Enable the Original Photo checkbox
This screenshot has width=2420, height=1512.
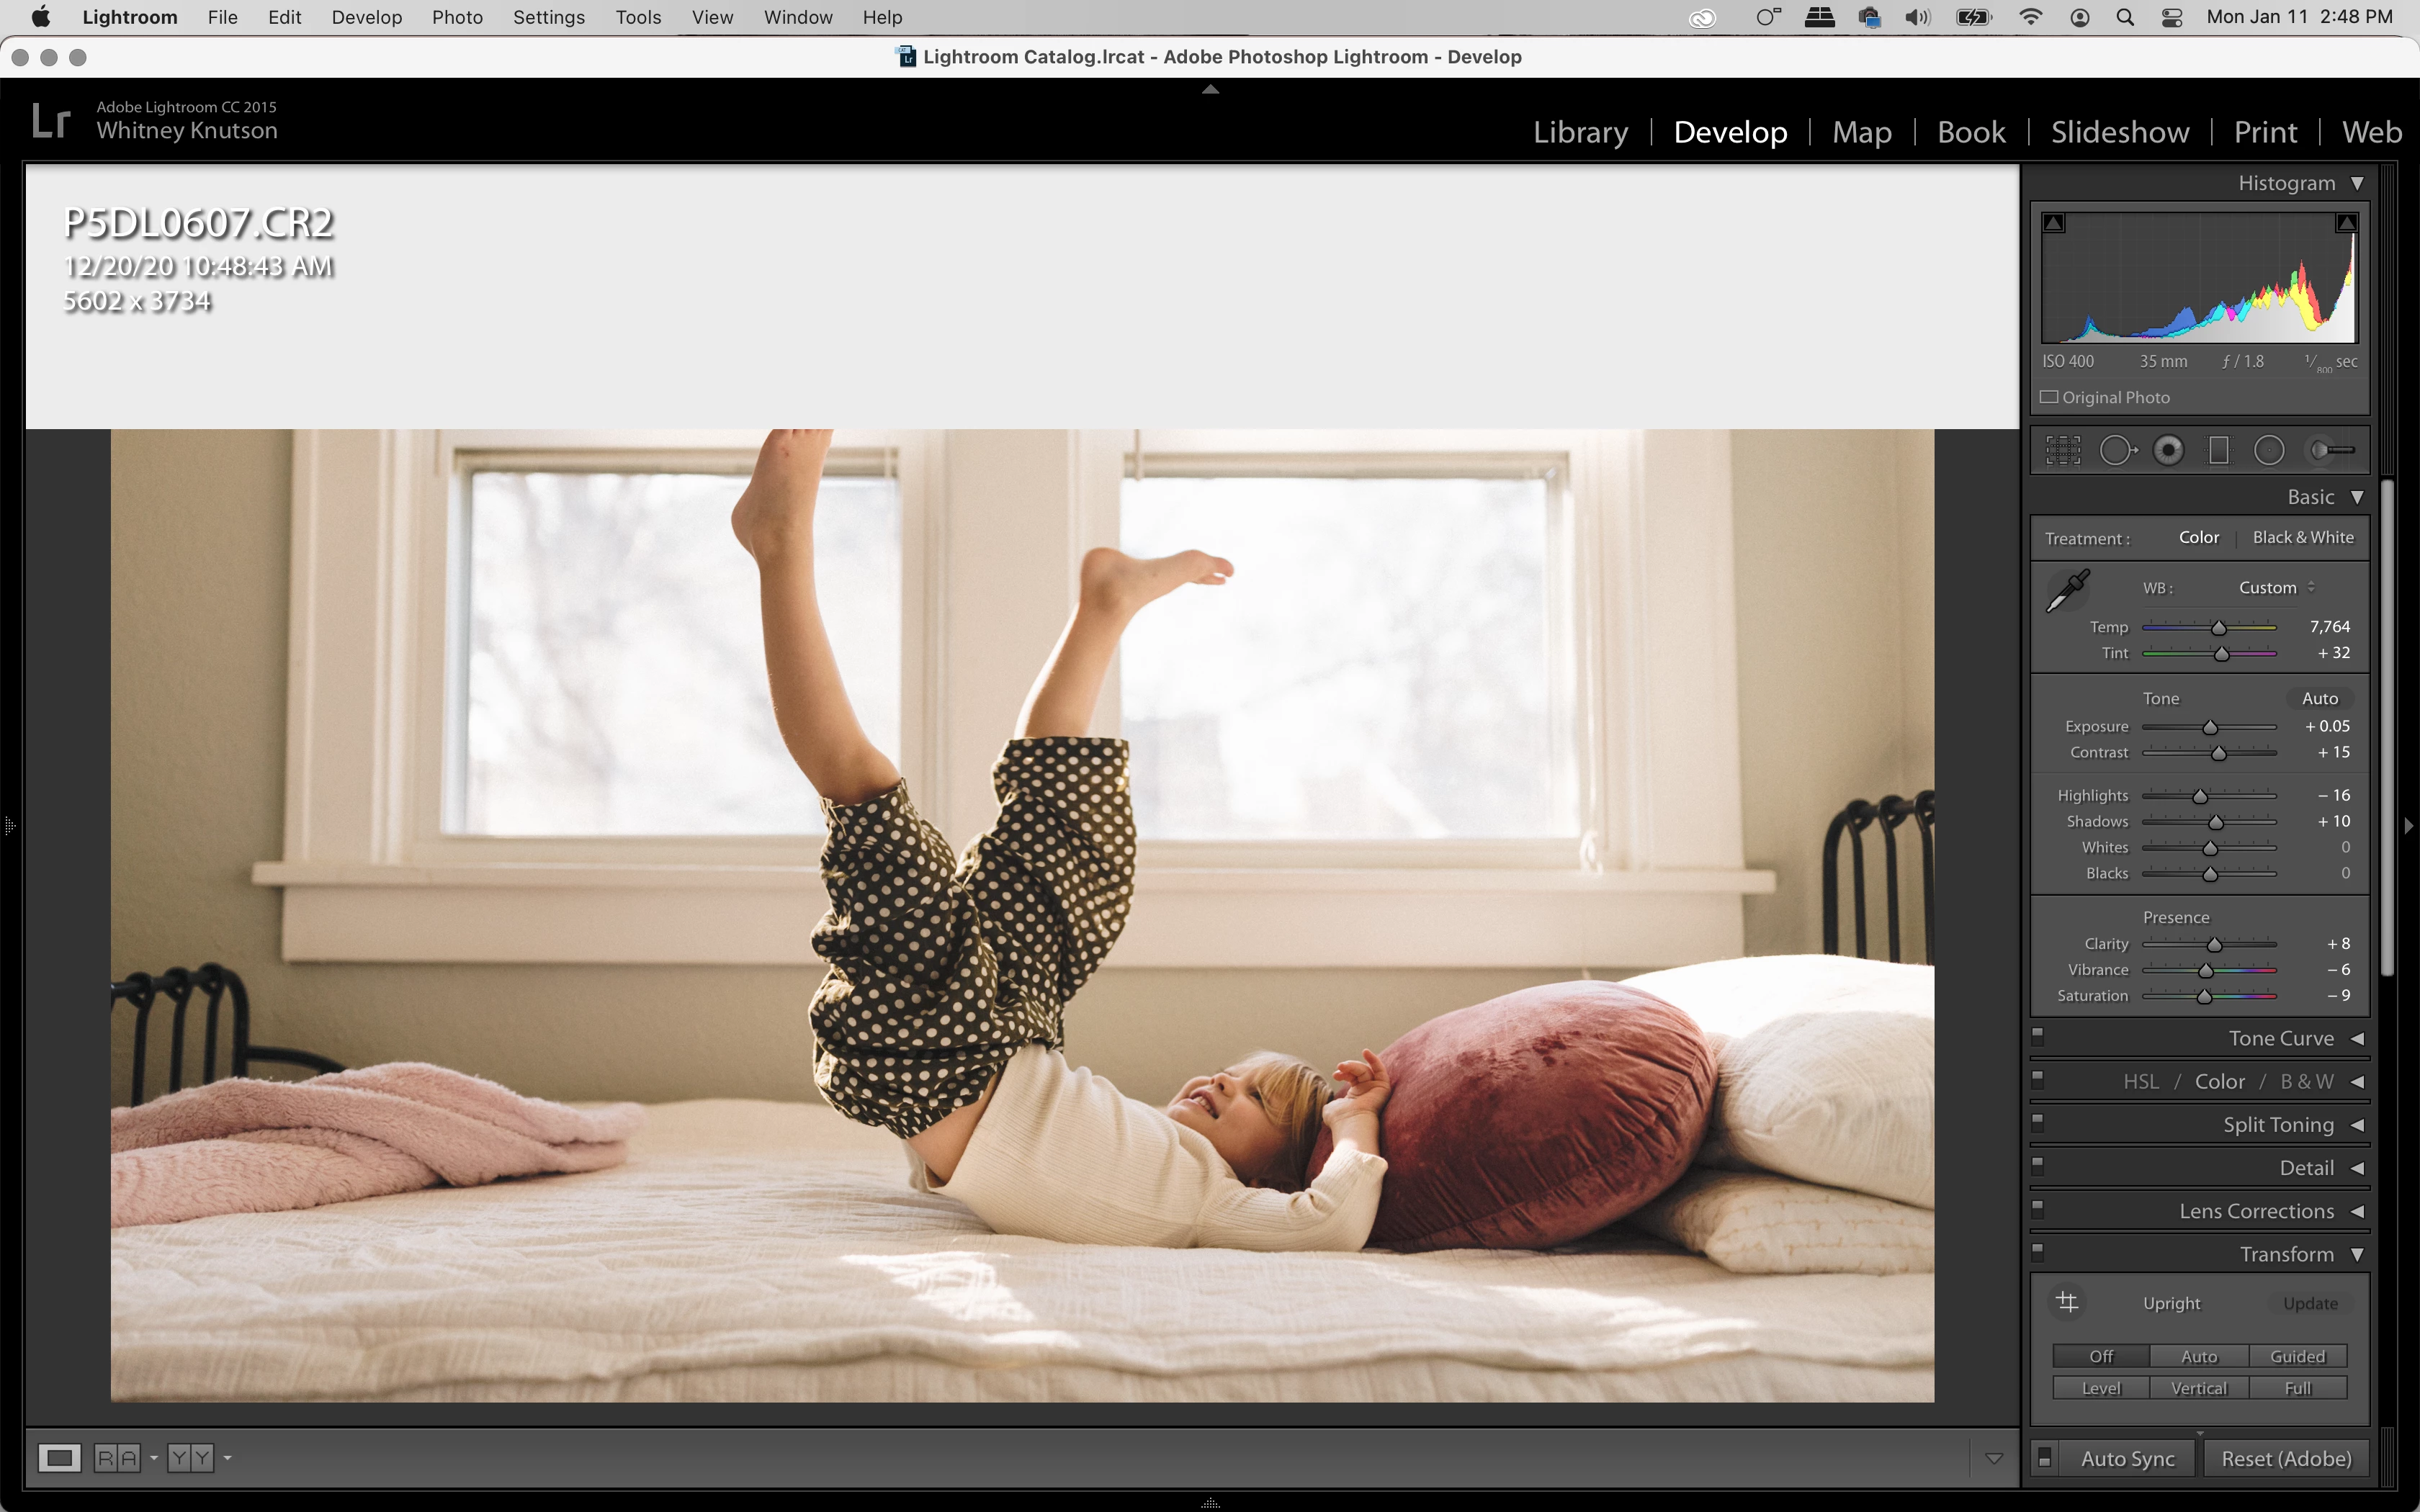[2049, 397]
